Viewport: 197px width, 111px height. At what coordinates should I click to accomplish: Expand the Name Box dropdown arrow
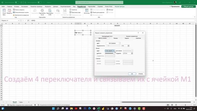pyautogui.click(x=18, y=21)
